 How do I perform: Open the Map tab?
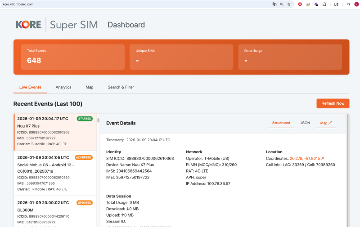point(89,87)
